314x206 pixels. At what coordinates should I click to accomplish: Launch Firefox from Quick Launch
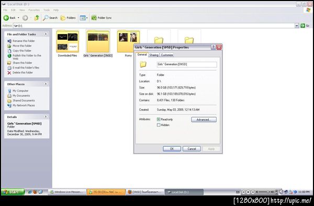35,192
